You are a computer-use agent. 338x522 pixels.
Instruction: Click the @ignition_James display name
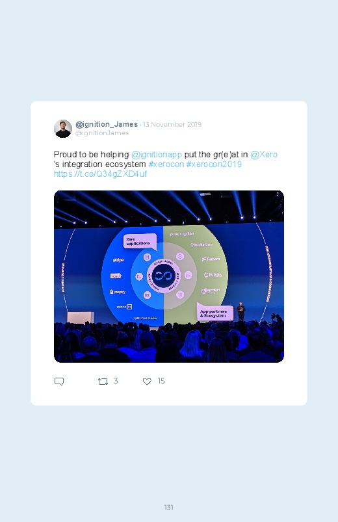click(107, 124)
